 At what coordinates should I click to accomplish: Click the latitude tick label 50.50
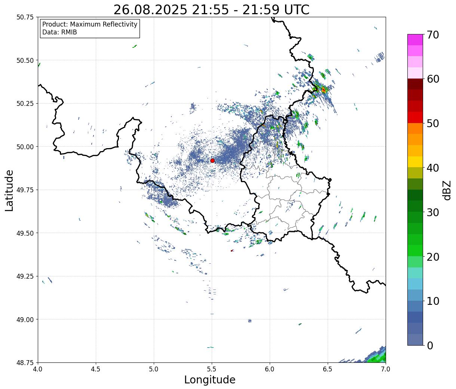pyautogui.click(x=25, y=60)
